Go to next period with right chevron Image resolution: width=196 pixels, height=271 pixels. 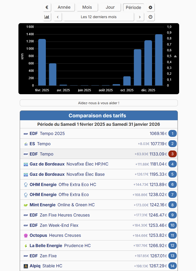point(140,17)
